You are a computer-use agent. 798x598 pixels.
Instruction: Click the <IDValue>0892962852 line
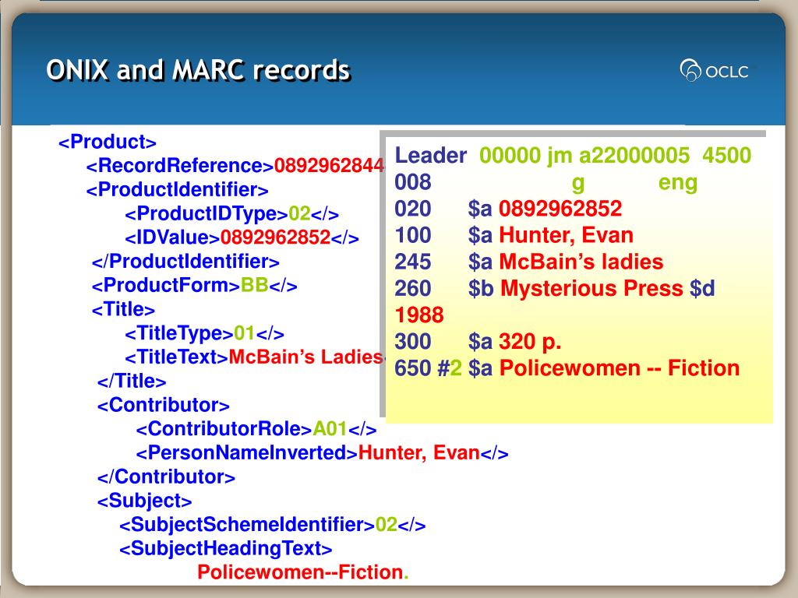click(242, 237)
